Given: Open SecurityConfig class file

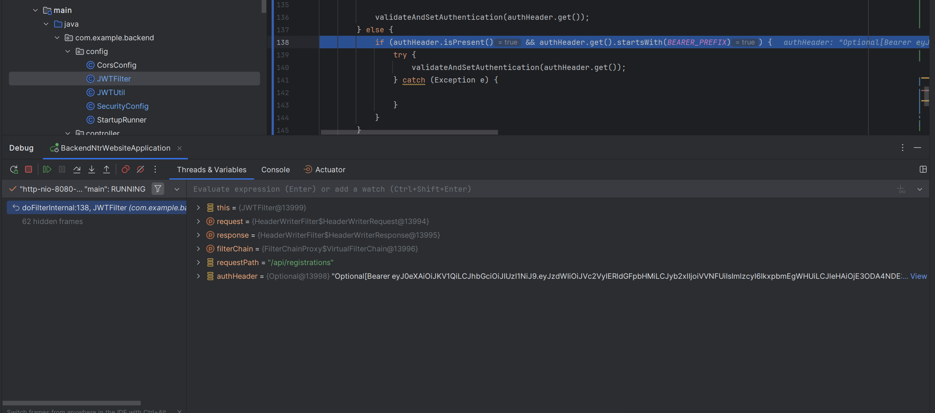Looking at the screenshot, I should 122,106.
